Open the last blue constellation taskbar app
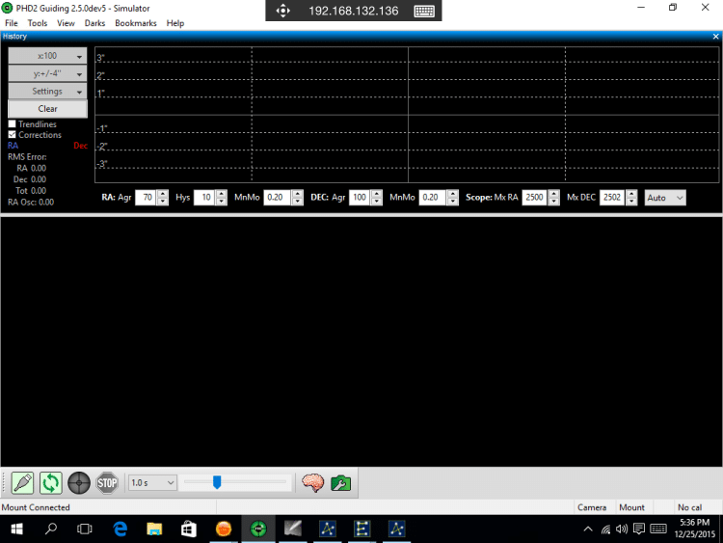723x543 pixels. 396,529
